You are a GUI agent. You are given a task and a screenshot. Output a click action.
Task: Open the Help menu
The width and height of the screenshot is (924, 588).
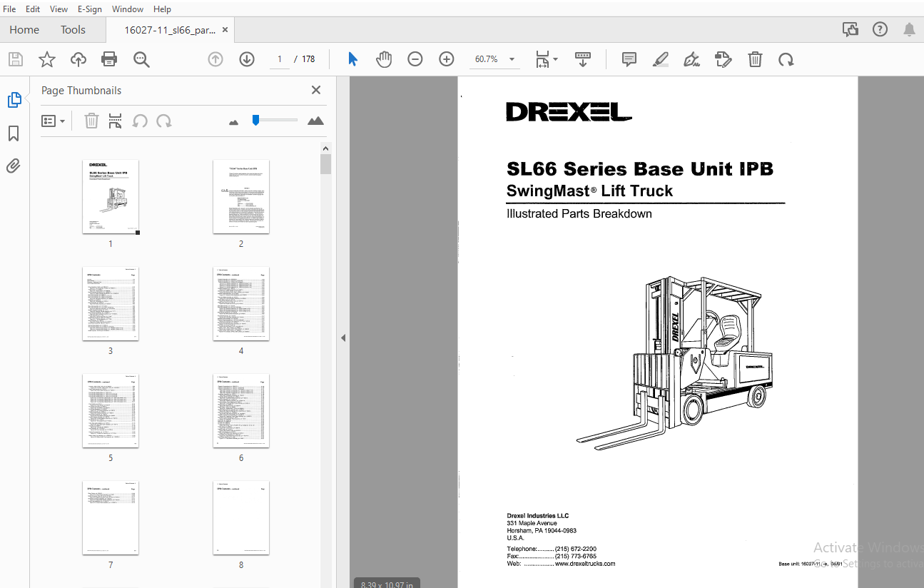coord(162,9)
